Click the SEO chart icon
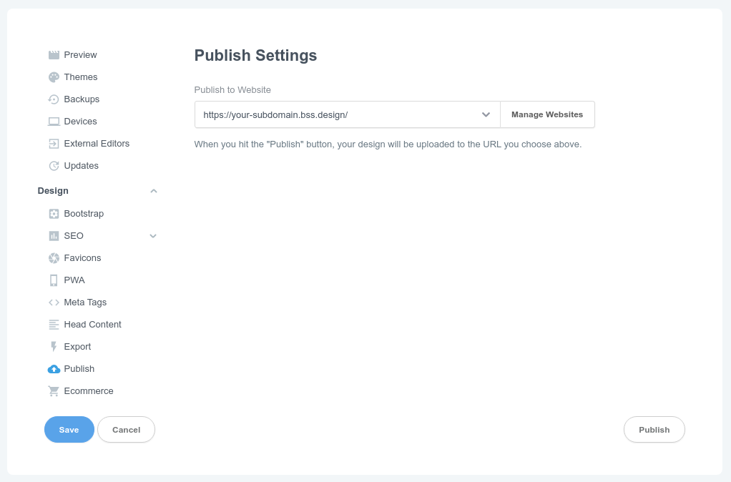Image resolution: width=731 pixels, height=482 pixels. (54, 235)
